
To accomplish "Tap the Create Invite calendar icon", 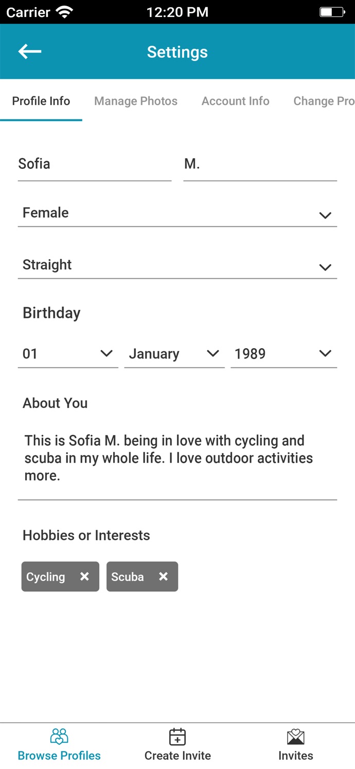I will 177,737.
